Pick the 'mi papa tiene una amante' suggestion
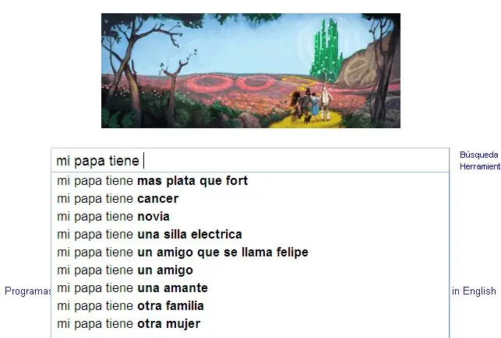 click(x=132, y=288)
